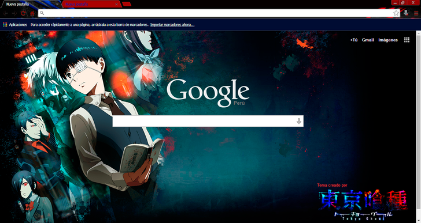This screenshot has height=223, width=421.
Task: Reload the page with the red refresh icon
Action: (23, 13)
